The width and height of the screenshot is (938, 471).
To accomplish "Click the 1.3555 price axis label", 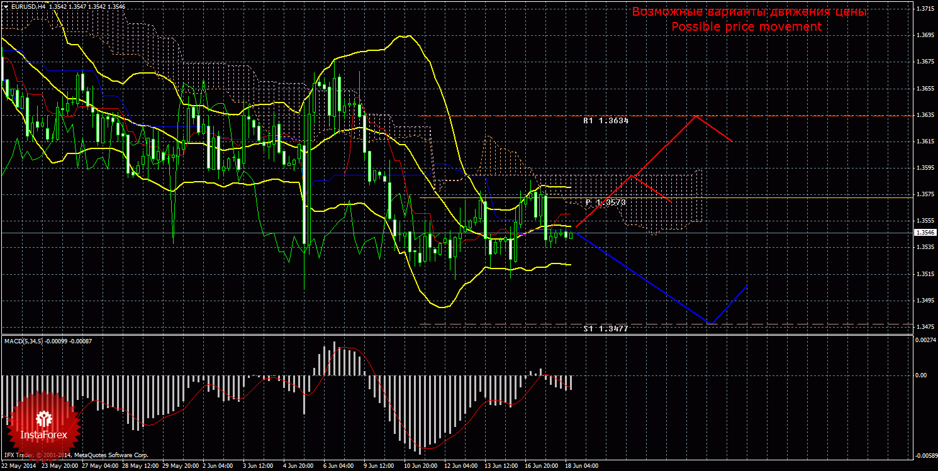I will pyautogui.click(x=924, y=221).
